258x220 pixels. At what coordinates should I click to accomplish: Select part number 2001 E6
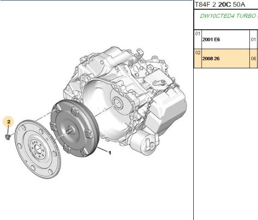[211, 39]
